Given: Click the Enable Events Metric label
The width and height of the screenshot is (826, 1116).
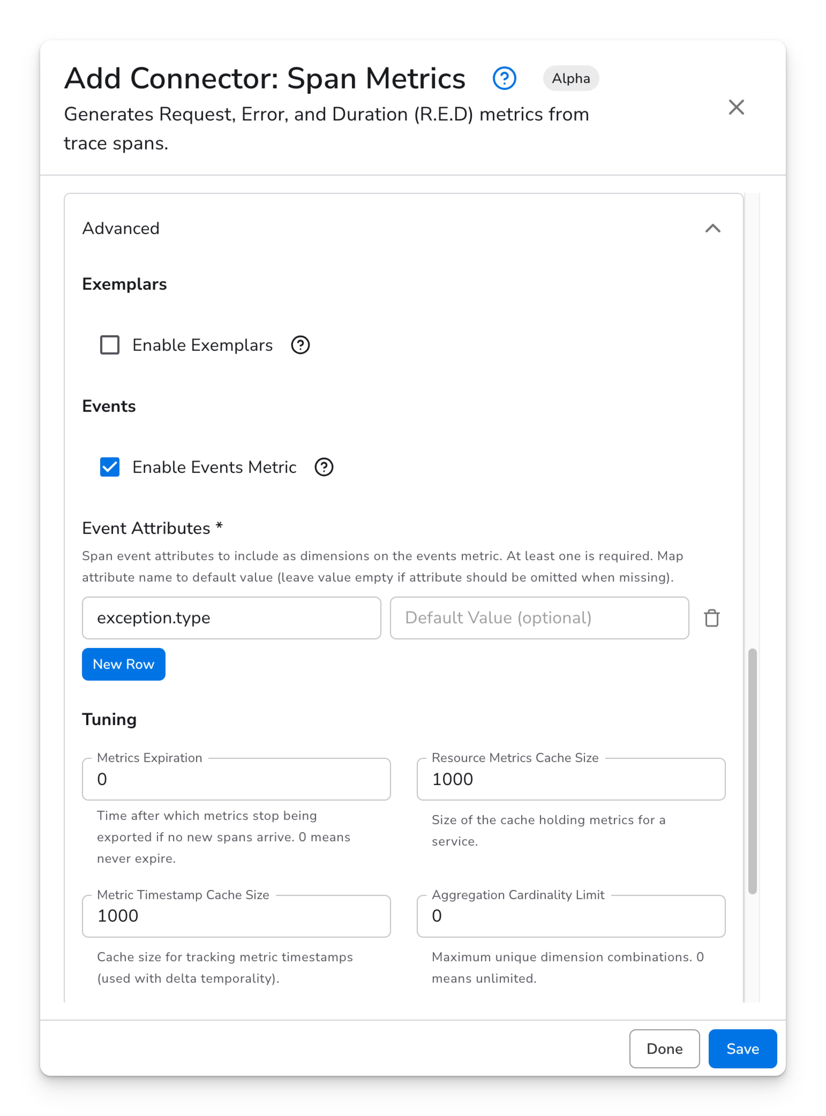Looking at the screenshot, I should 214,467.
